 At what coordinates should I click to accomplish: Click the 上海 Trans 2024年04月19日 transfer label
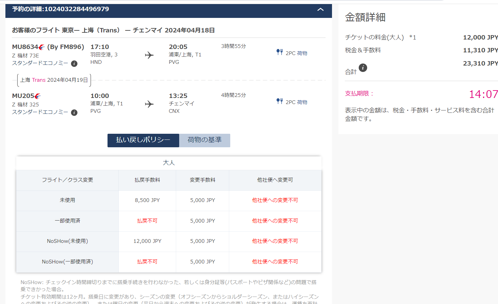coord(54,80)
